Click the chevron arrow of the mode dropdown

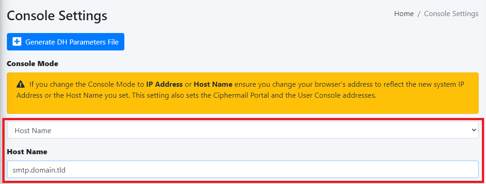coord(473,130)
